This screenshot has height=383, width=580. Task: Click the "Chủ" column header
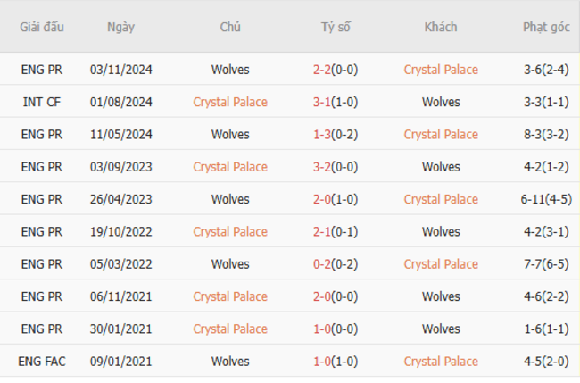tap(230, 27)
